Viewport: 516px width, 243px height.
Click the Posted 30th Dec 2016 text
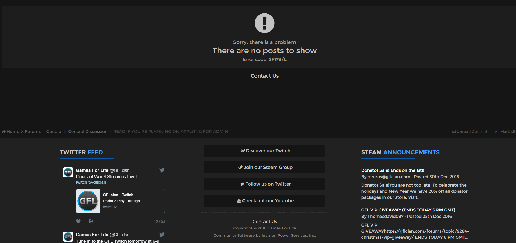coord(436,177)
